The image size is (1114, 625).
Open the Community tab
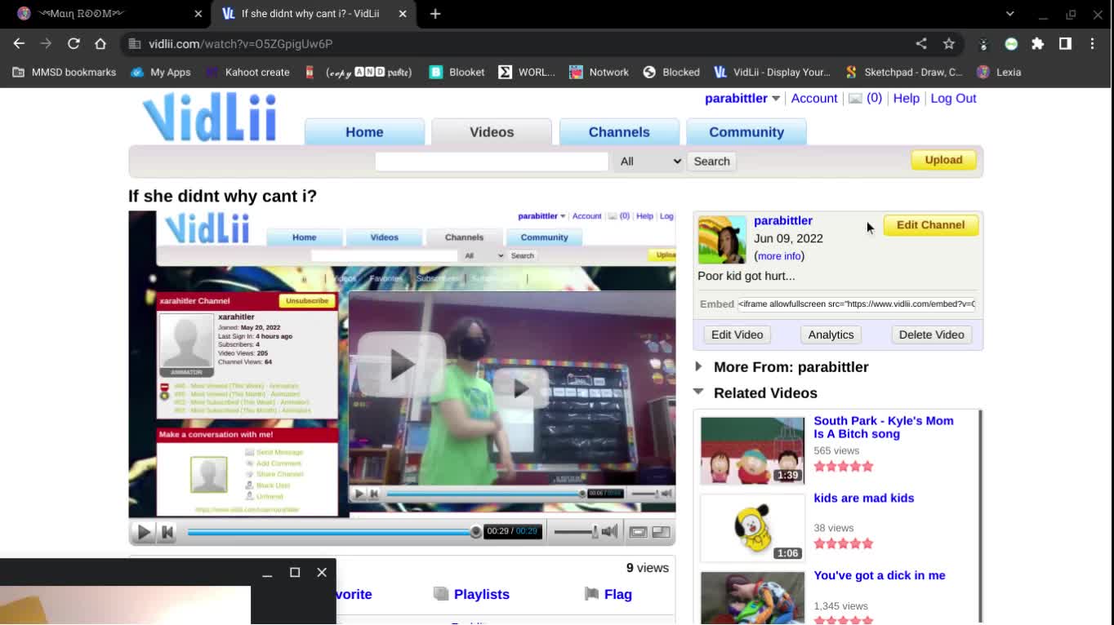click(746, 132)
